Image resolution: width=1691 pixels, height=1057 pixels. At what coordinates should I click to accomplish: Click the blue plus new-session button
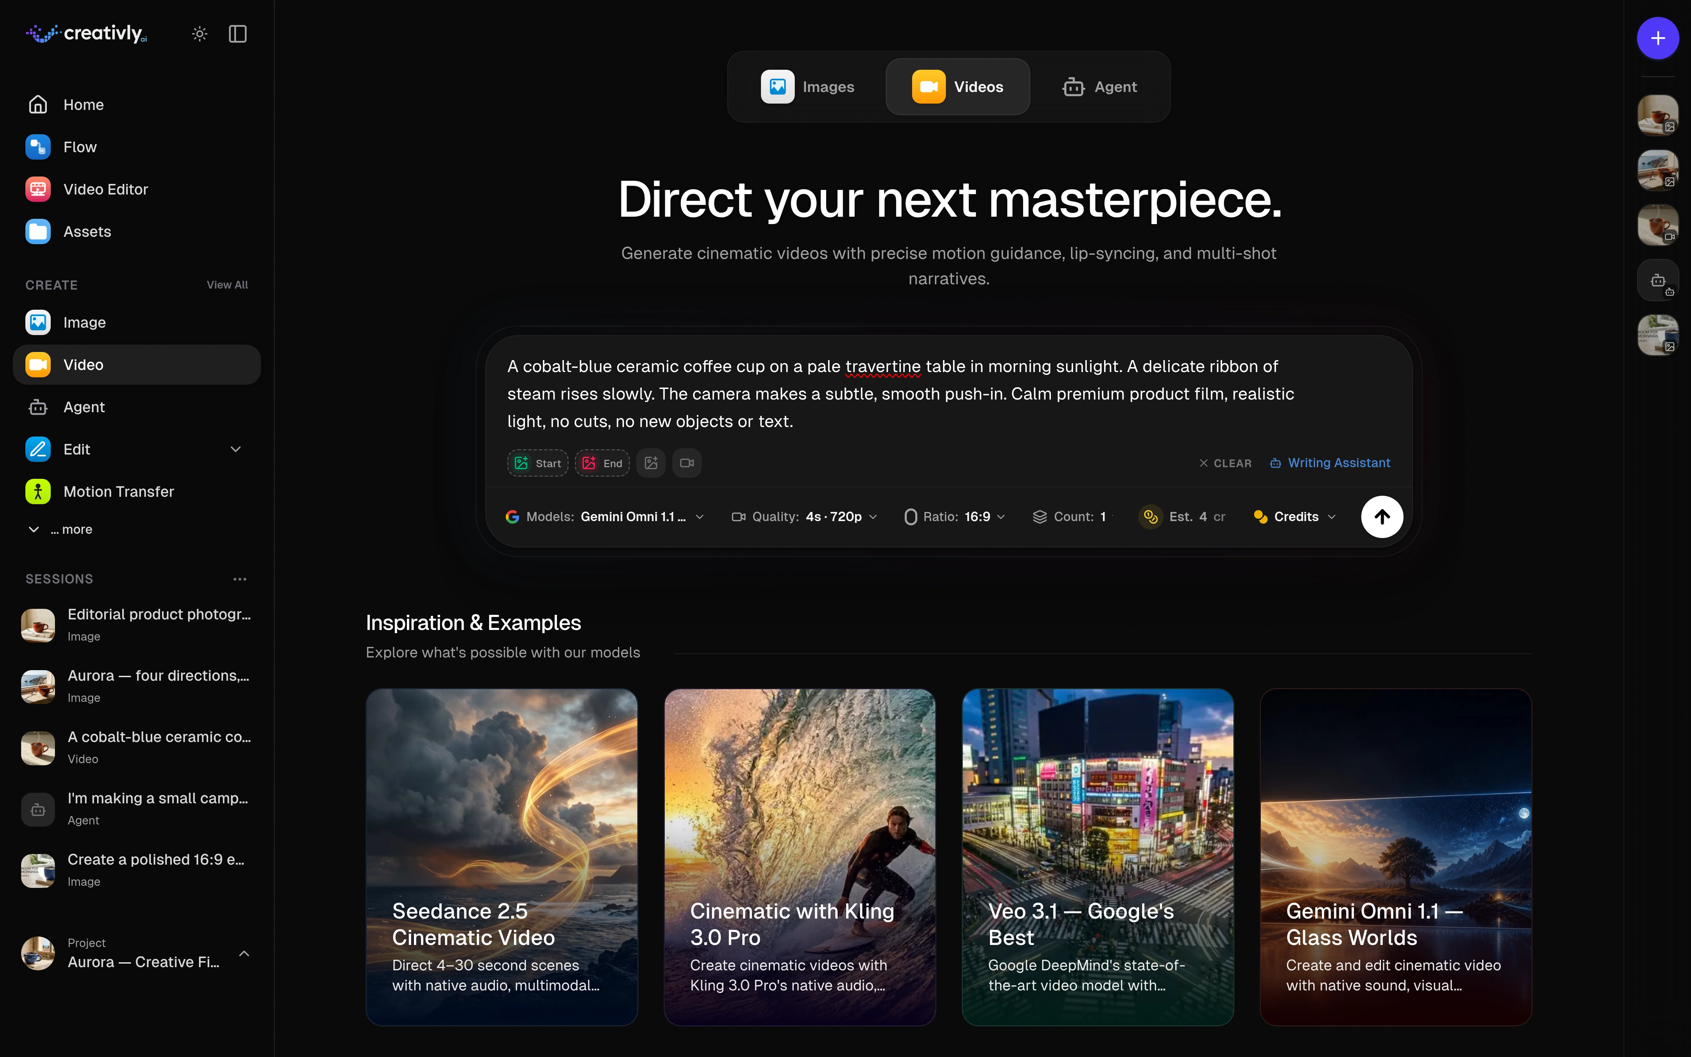click(1658, 38)
